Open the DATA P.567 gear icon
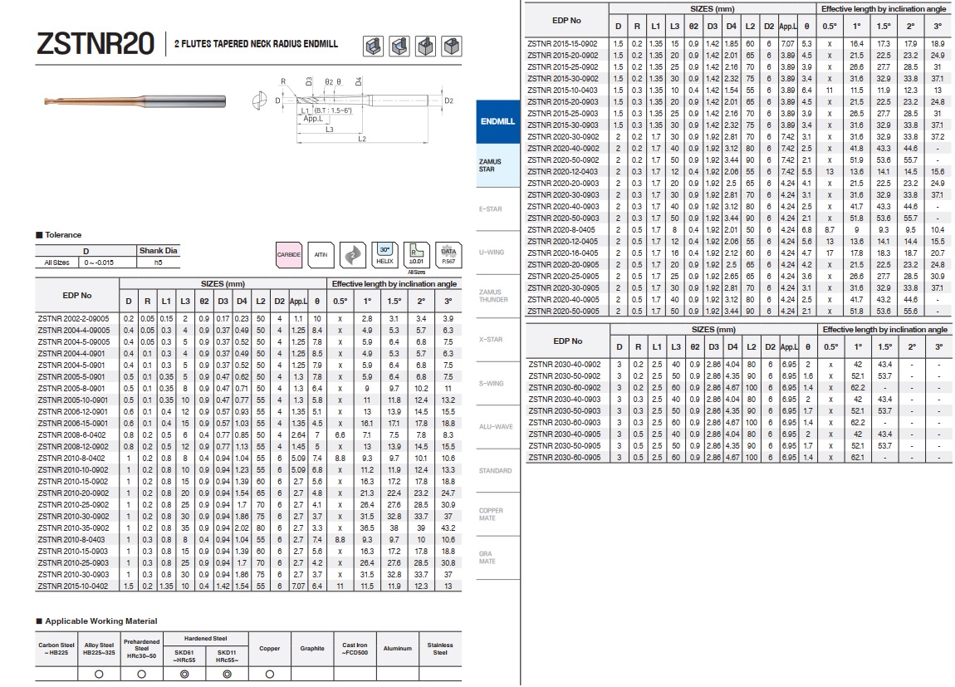 [448, 254]
